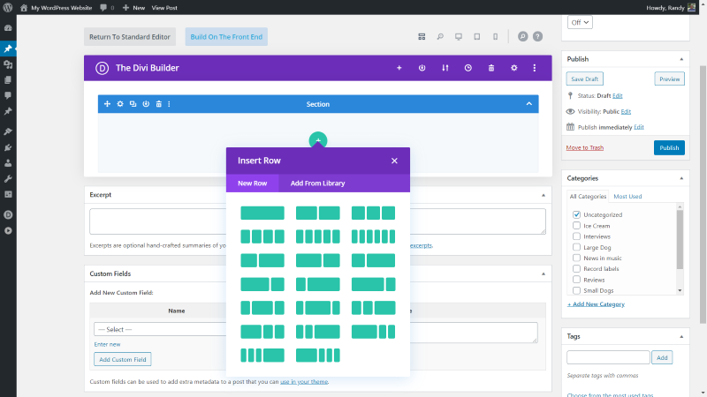Choose the single full-width column layout
This screenshot has height=397, width=707.
tap(262, 213)
